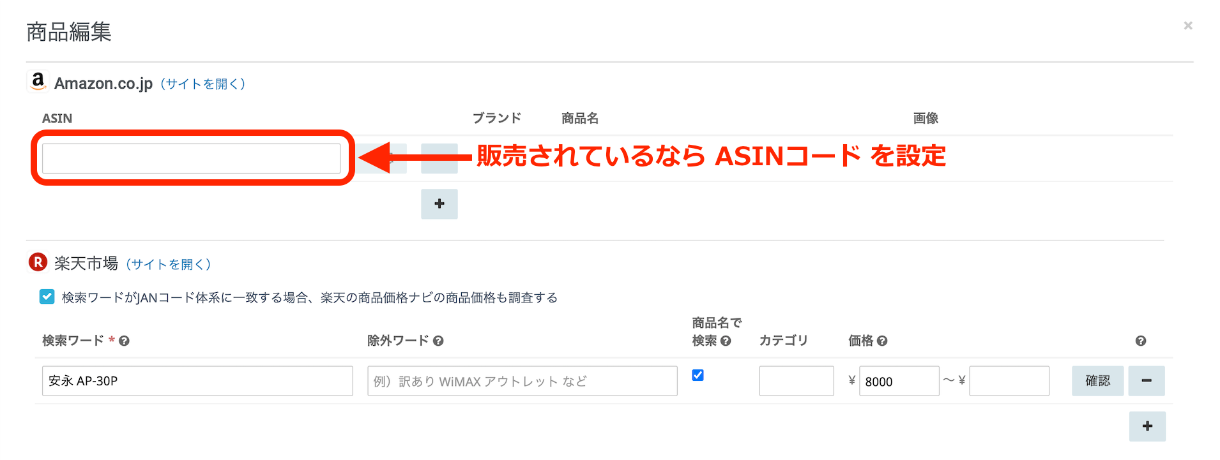
Task: Add a Rakuten search row with plus
Action: (1147, 426)
